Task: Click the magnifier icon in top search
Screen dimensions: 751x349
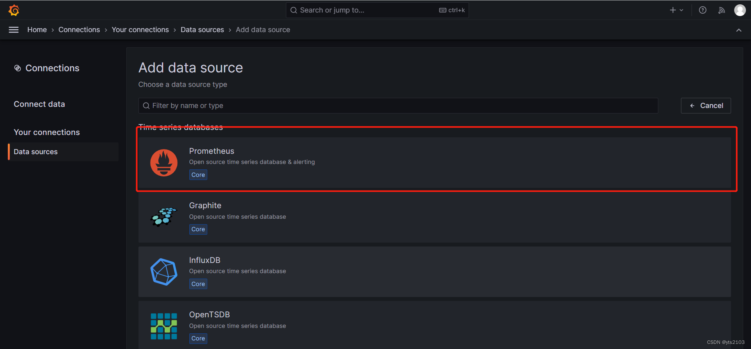Action: pyautogui.click(x=294, y=10)
